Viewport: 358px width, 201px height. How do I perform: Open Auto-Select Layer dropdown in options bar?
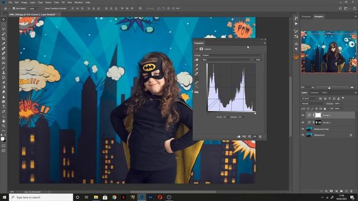[x=34, y=8]
